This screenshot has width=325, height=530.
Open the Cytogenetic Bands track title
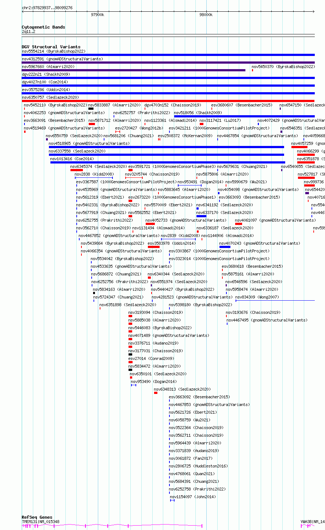[43, 27]
